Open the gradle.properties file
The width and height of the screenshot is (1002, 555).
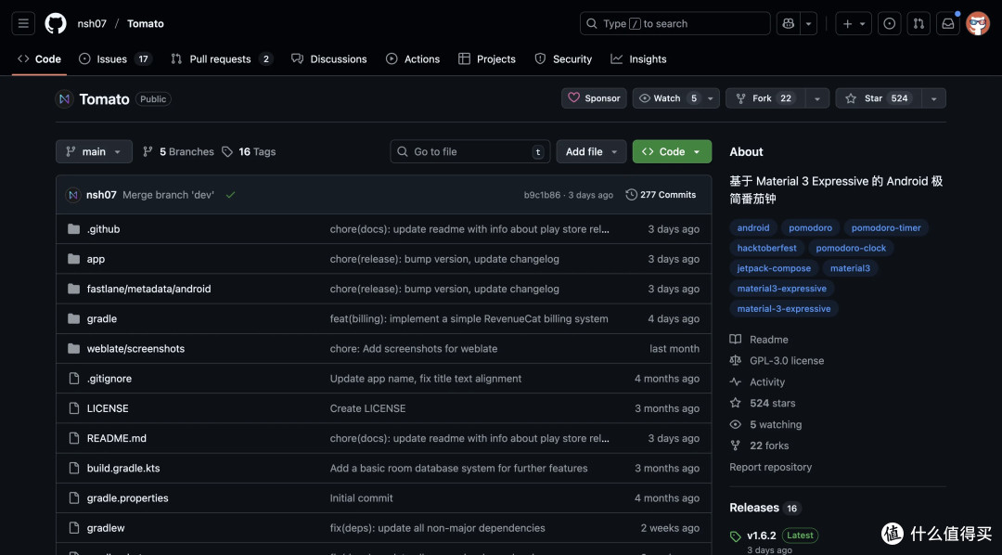point(128,498)
